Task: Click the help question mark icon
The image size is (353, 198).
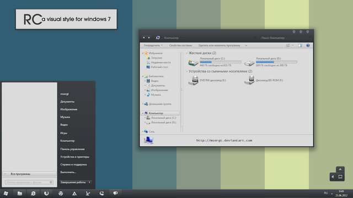Action: (x=308, y=45)
